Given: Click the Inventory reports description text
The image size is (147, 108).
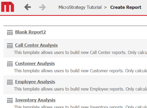Looking at the screenshot, I should [80, 107].
